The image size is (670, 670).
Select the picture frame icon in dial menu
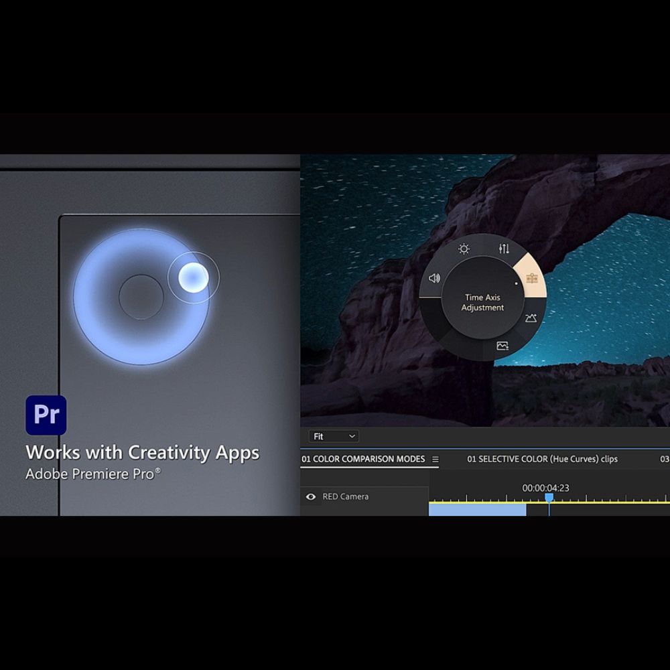503,346
